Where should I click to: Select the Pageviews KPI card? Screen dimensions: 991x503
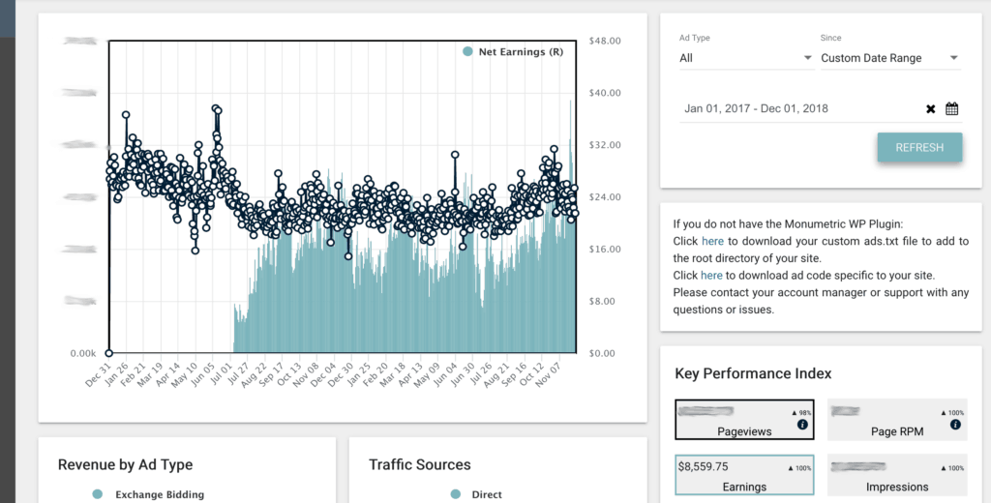coord(744,420)
